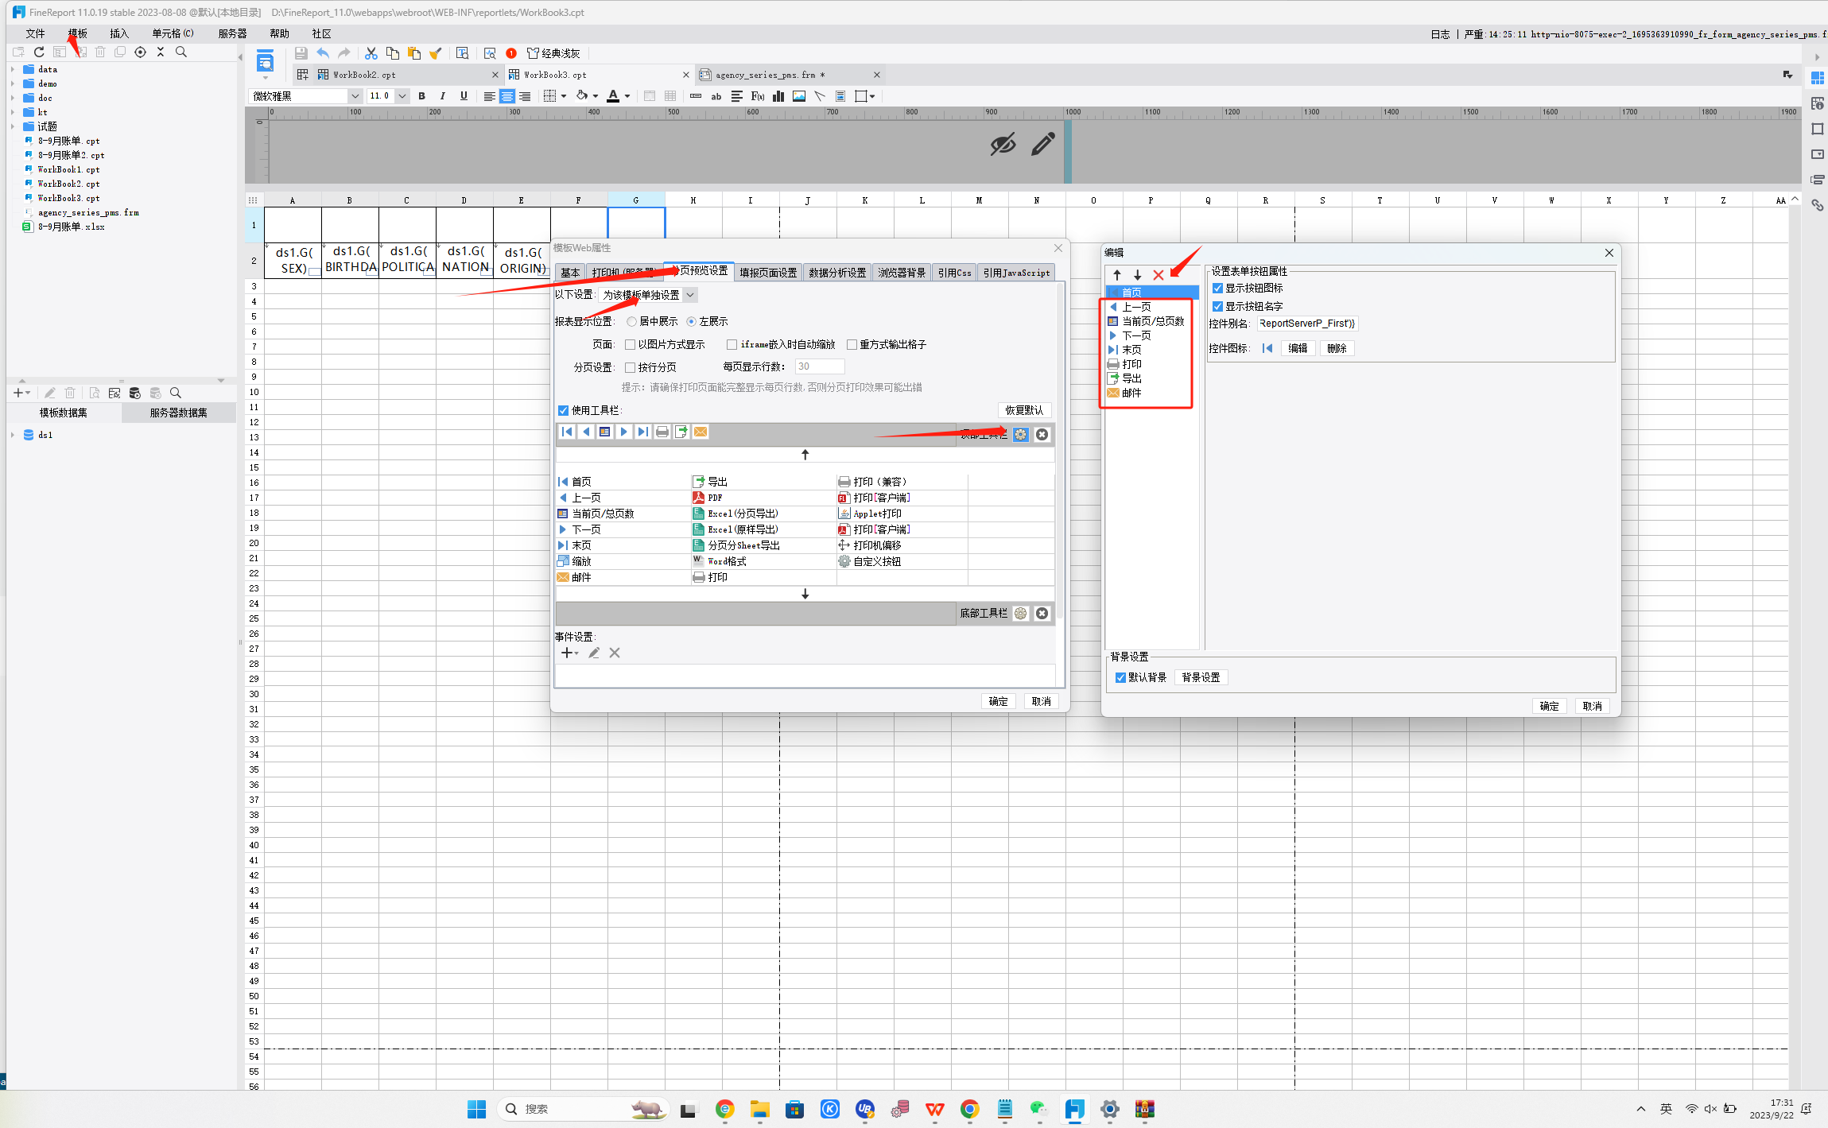Open the 服务器 menu
This screenshot has width=1828, height=1128.
[232, 33]
